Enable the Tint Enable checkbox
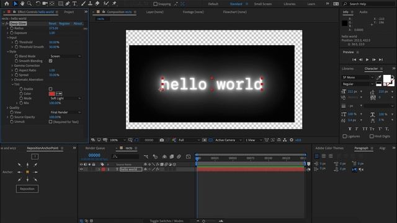The width and height of the screenshot is (397, 223). tap(50, 89)
